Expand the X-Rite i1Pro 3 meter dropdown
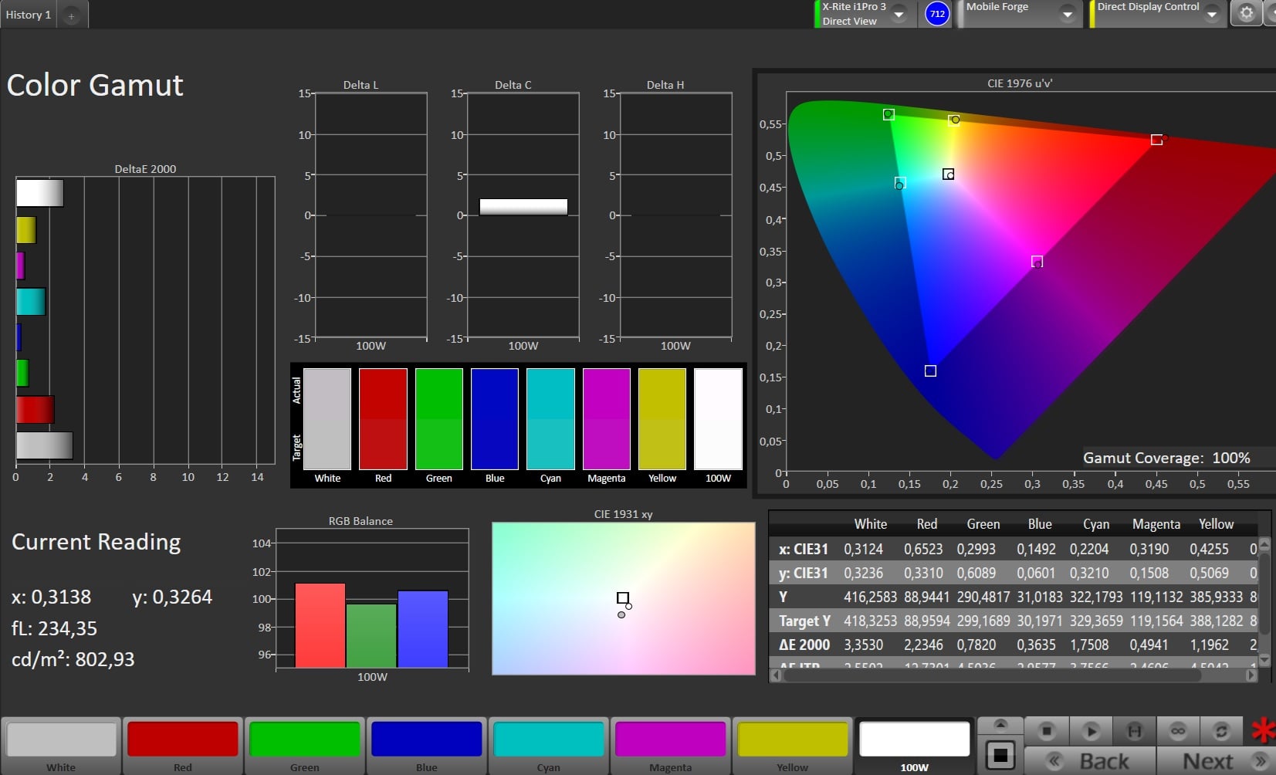The height and width of the screenshot is (775, 1276). (x=899, y=14)
